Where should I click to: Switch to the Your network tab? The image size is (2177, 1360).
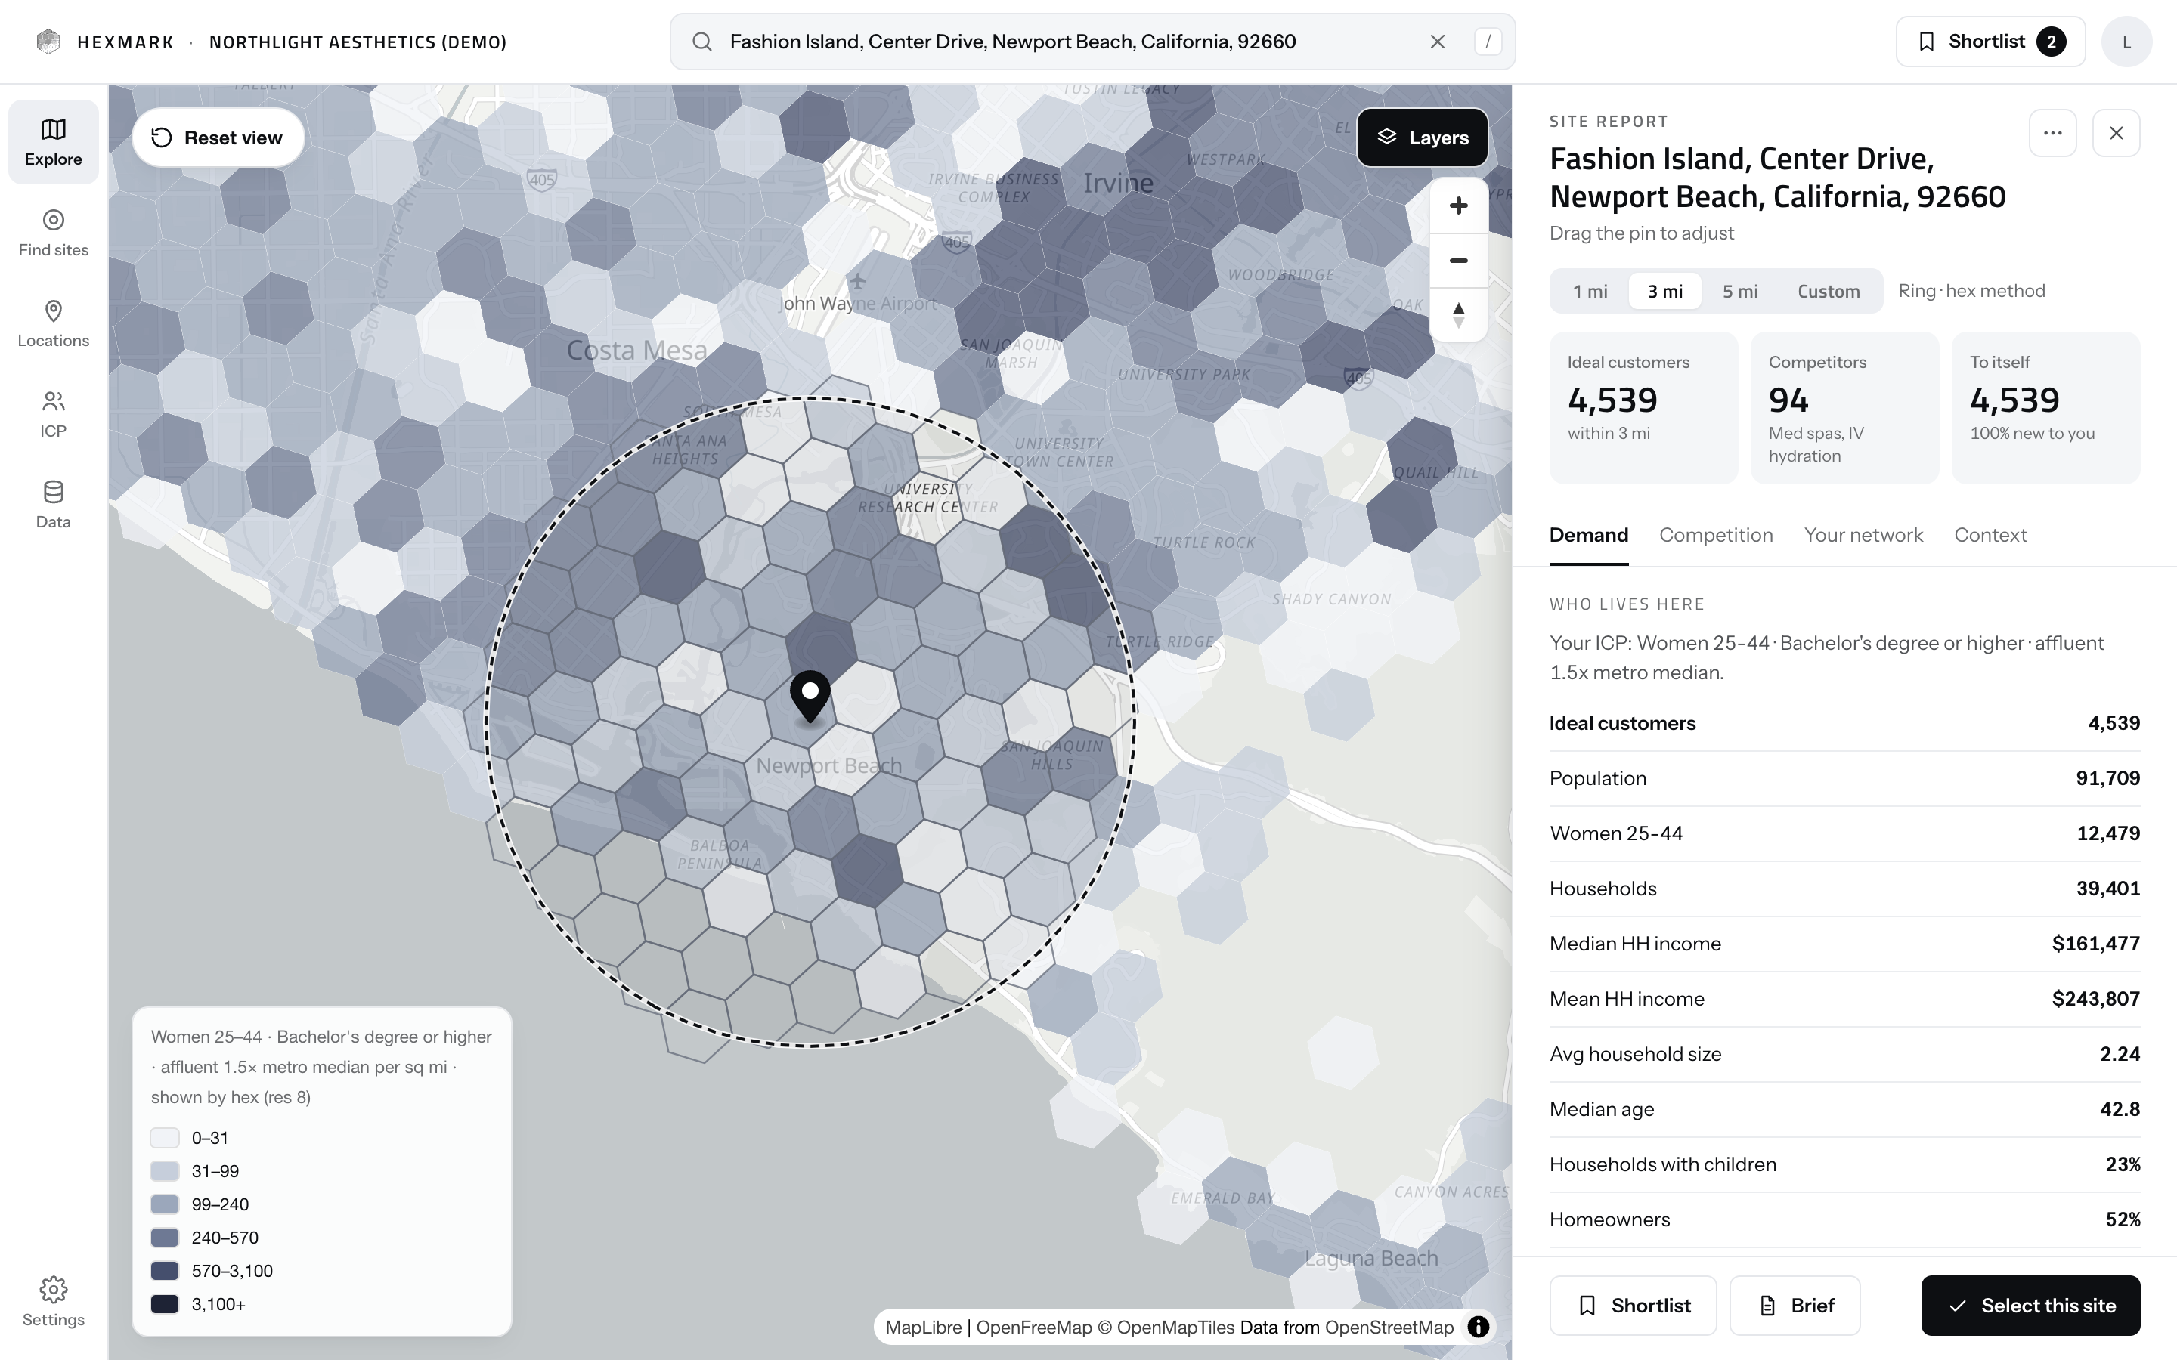1863,535
